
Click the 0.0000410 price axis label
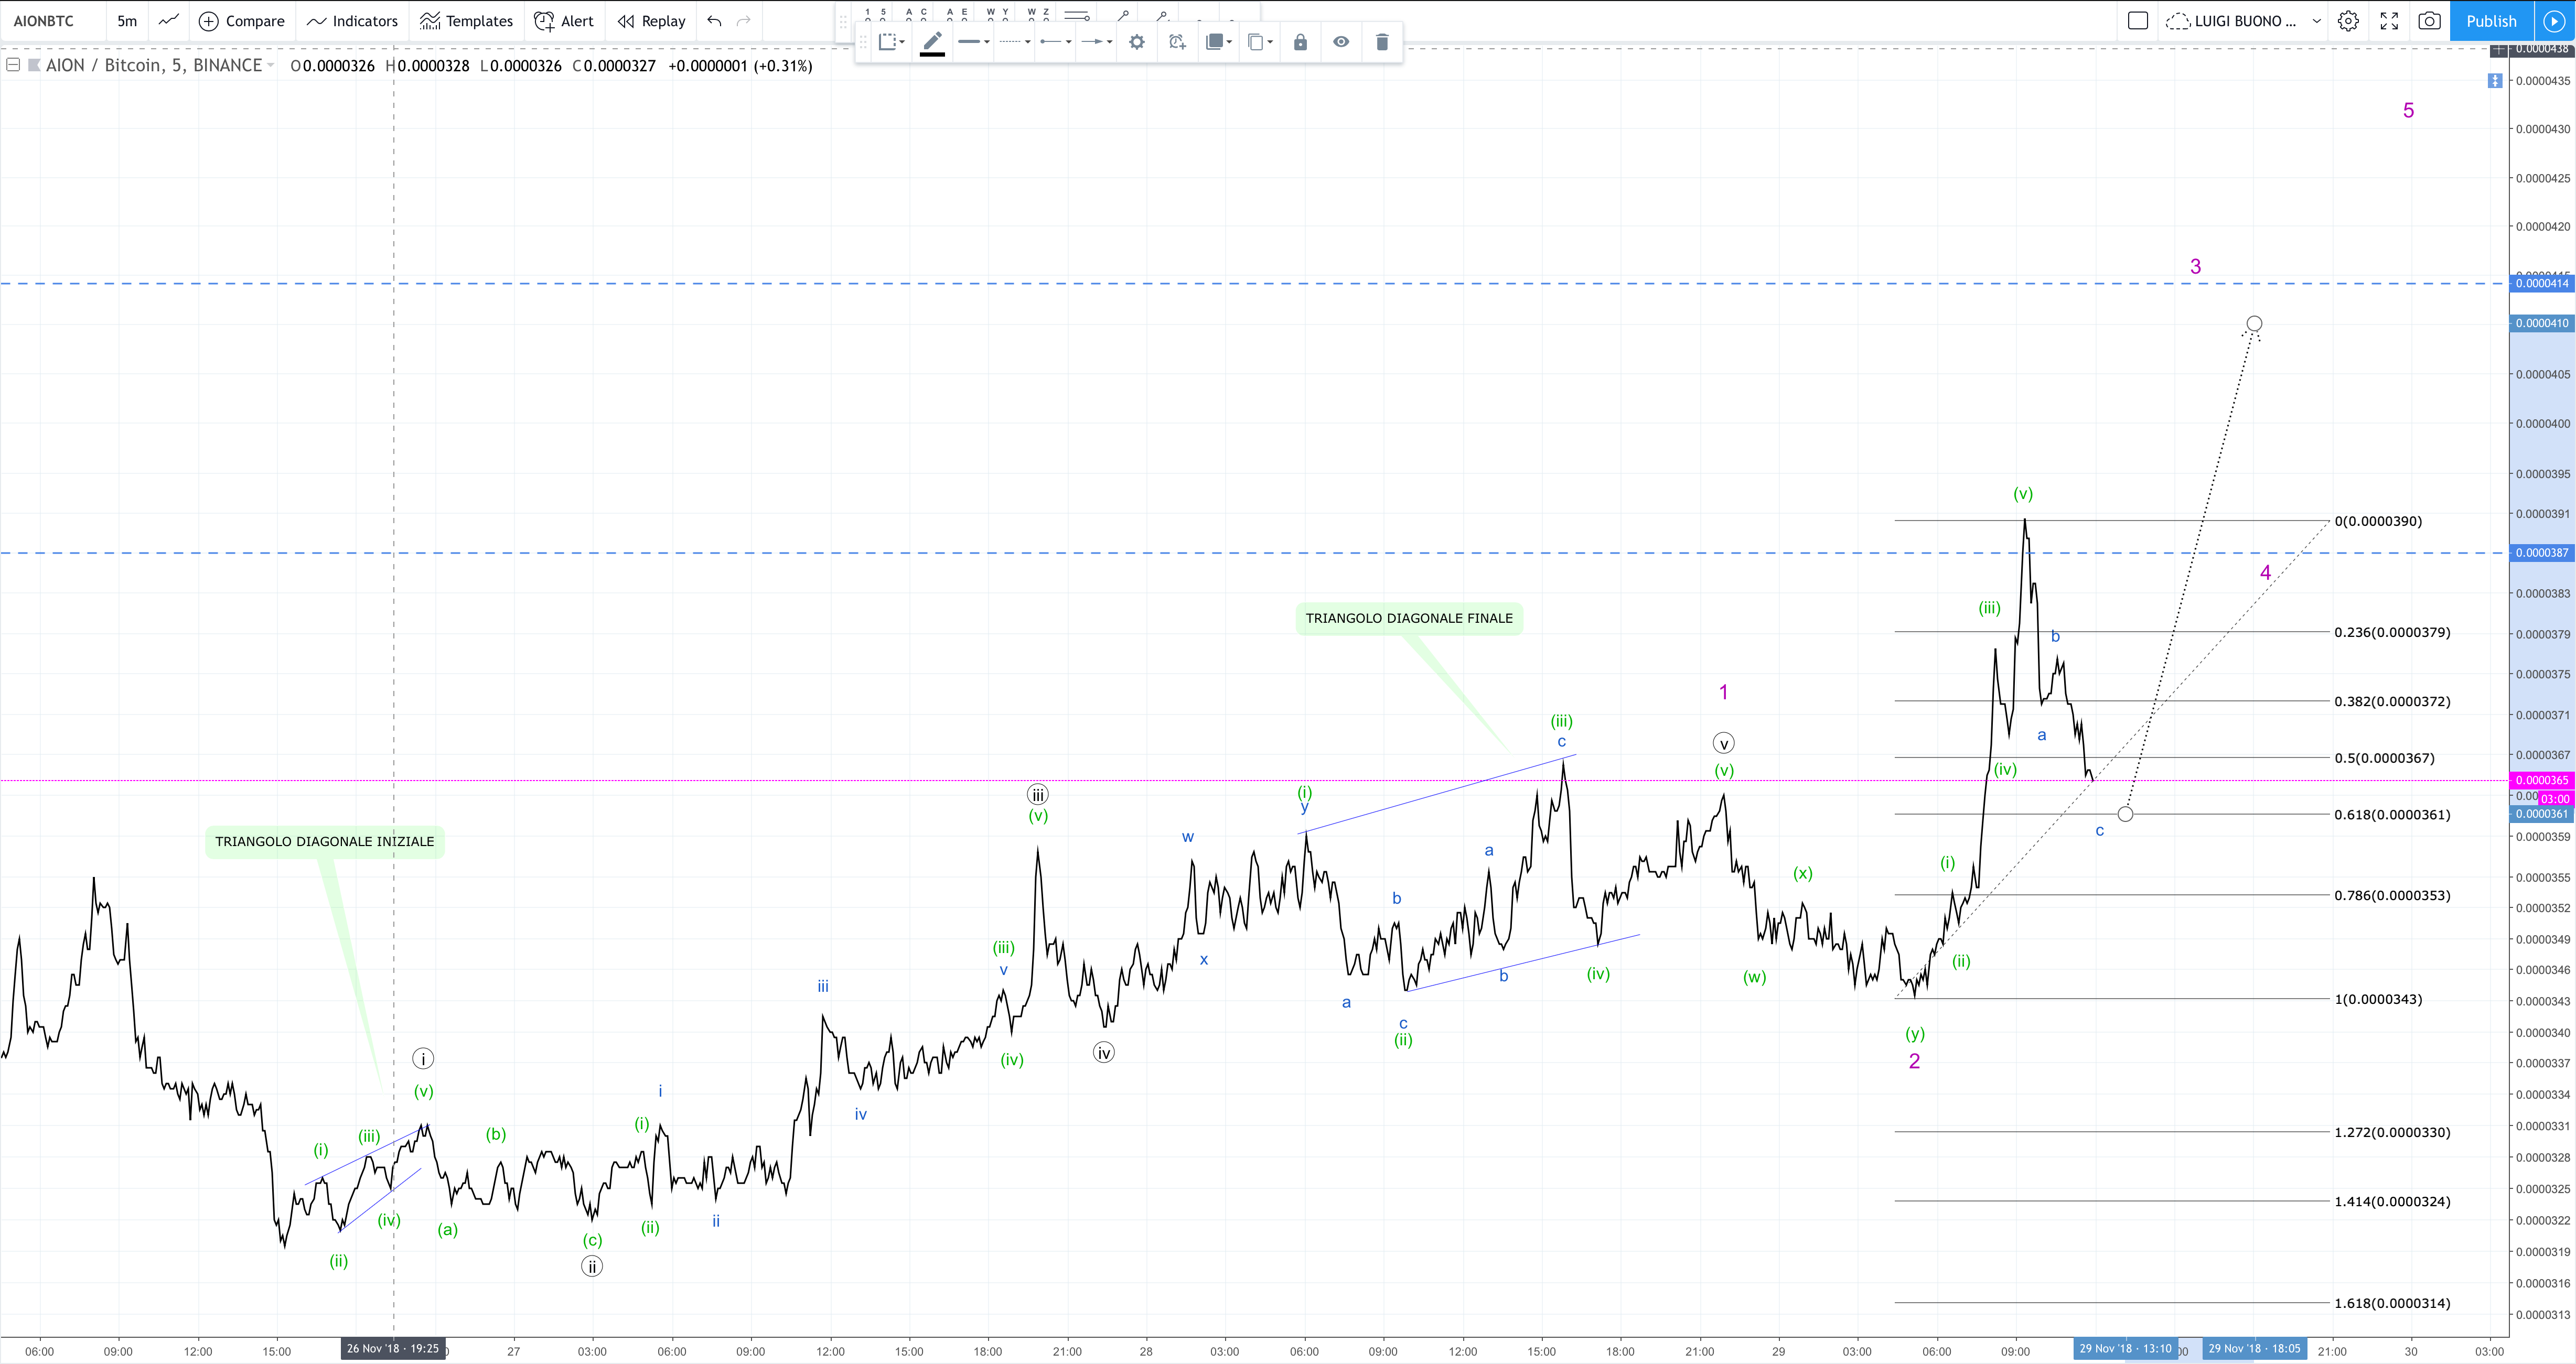click(2541, 324)
